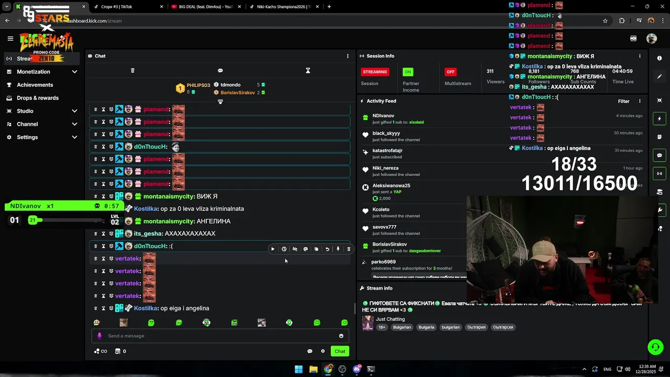Click the crossed-eye hide icon in hover toolbar
This screenshot has width=670, height=377.
[x=295, y=249]
